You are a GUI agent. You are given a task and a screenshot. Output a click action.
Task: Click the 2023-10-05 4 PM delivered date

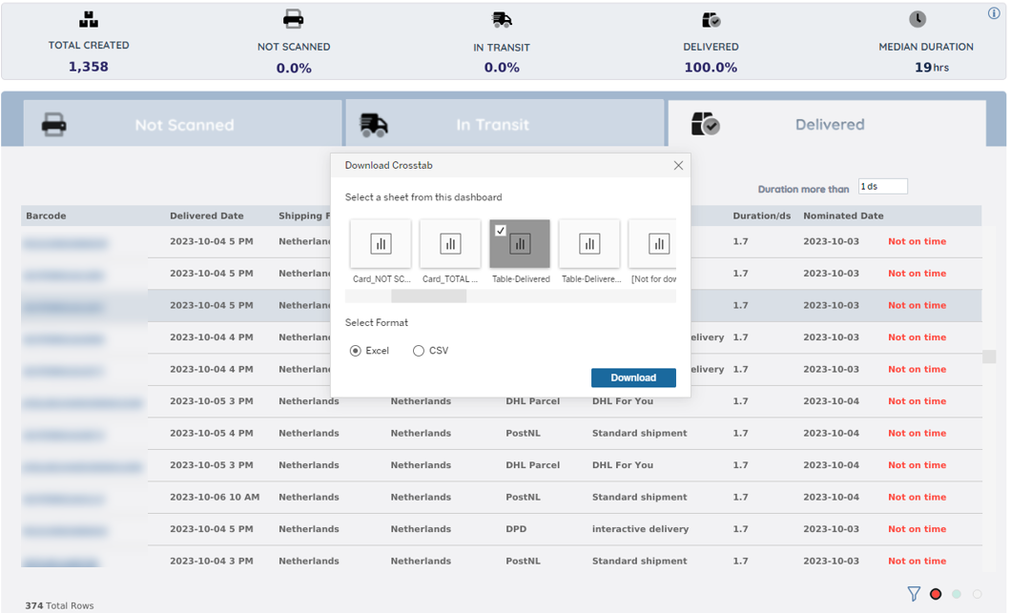click(212, 433)
